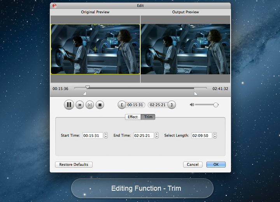Click the current time 00:15:36 label
The height and width of the screenshot is (202, 280).
(x=60, y=89)
